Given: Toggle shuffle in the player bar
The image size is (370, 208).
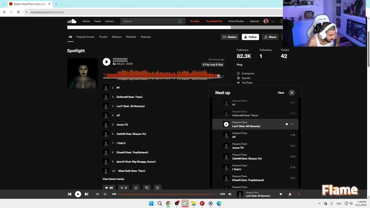Looking at the screenshot, I should [x=97, y=194].
